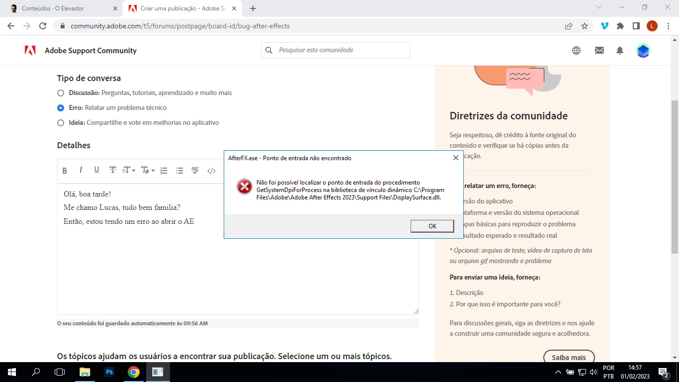Select the Discussão conversation type
The width and height of the screenshot is (679, 382).
coord(61,93)
